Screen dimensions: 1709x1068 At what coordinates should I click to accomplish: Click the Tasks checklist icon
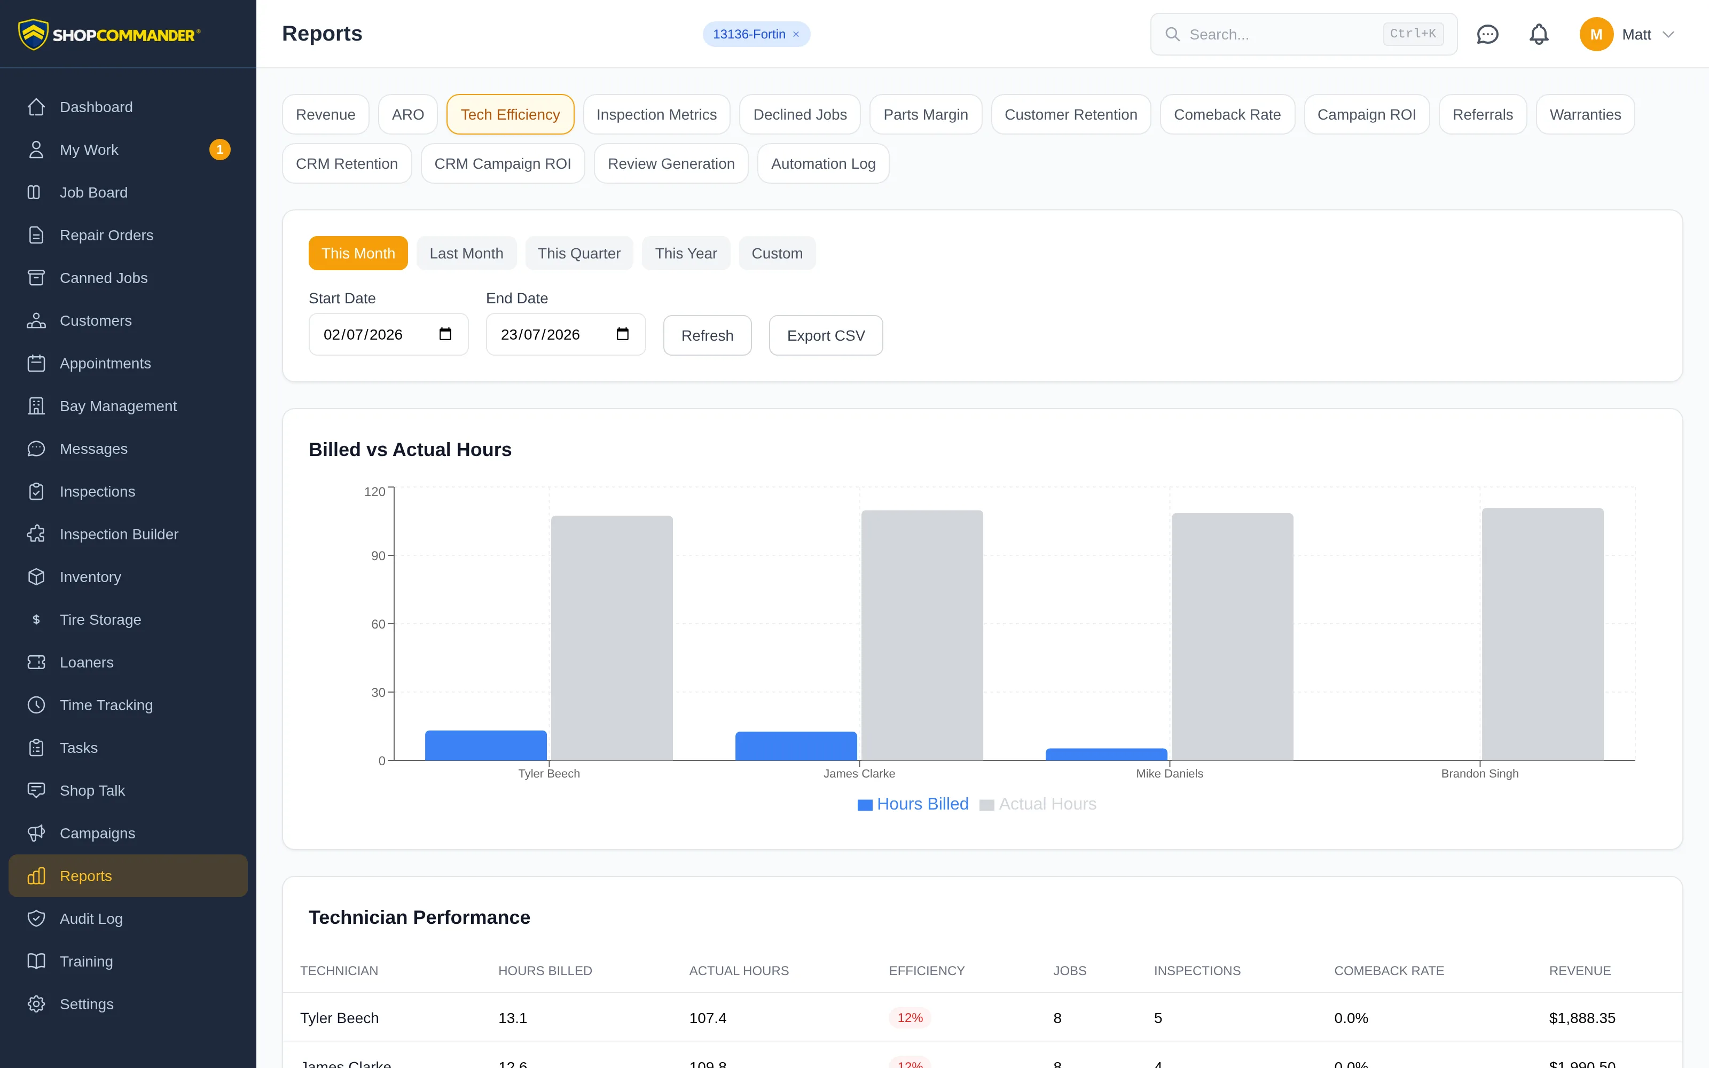pos(36,748)
